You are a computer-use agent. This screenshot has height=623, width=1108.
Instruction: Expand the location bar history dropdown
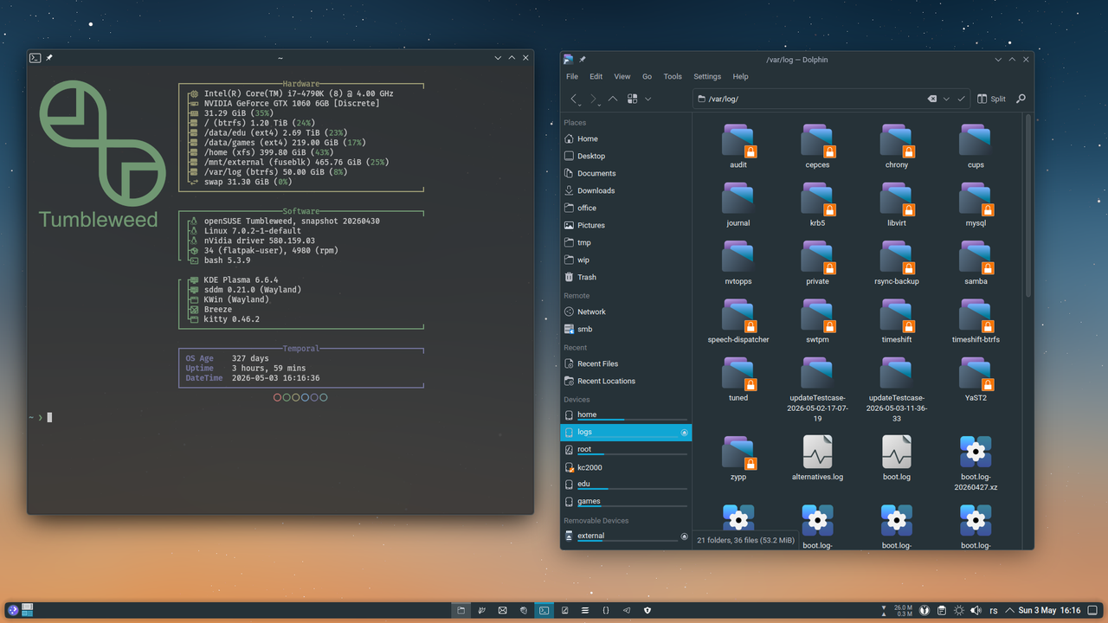point(946,99)
